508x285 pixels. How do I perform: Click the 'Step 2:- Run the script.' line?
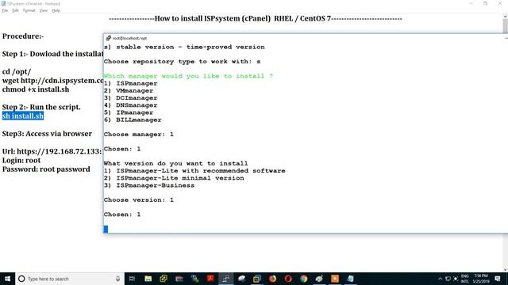41,107
